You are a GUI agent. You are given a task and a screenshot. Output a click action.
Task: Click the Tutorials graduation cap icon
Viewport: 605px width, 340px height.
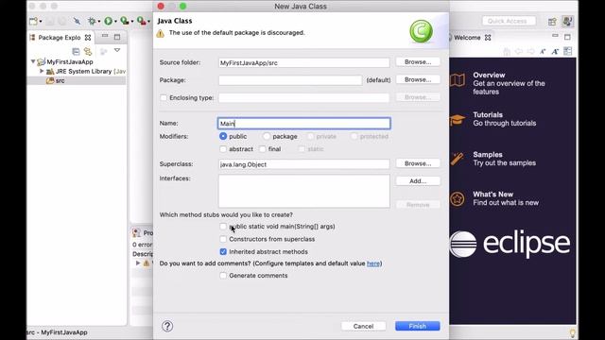[458, 120]
